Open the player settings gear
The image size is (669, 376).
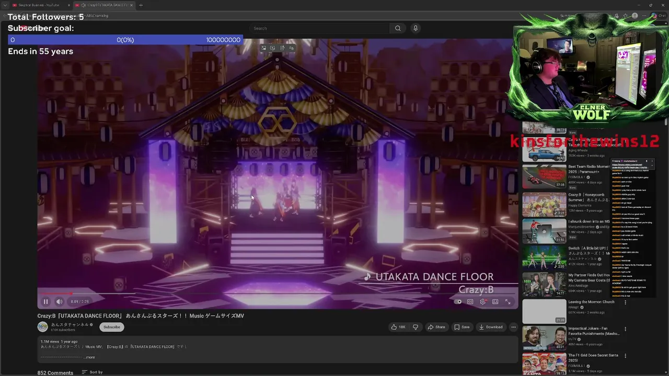coord(482,301)
